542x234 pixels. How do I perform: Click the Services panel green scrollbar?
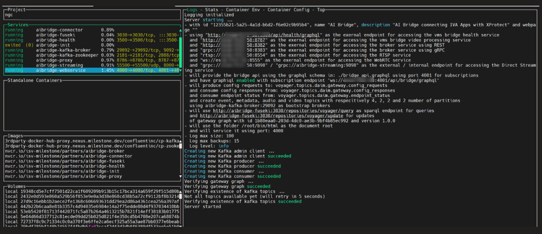(181, 48)
